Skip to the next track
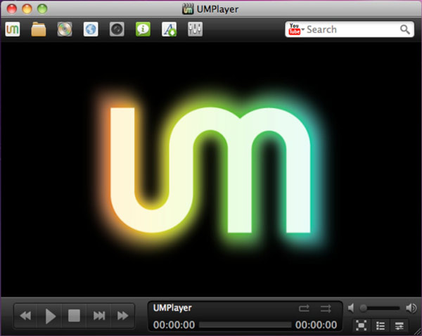Image resolution: width=422 pixels, height=336 pixels. [x=98, y=316]
